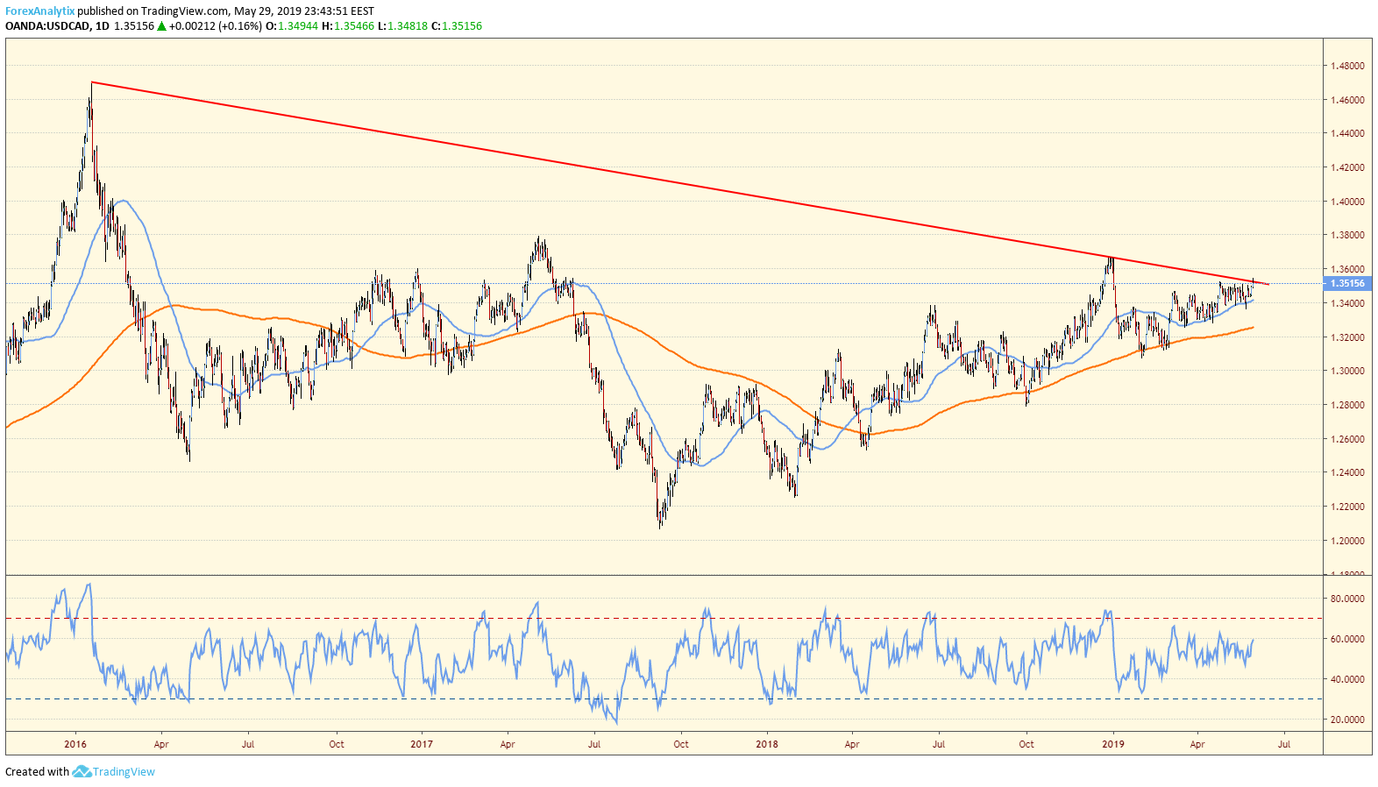
Task: Click the +0.00212 (+0.16%) change value
Action: tap(216, 26)
